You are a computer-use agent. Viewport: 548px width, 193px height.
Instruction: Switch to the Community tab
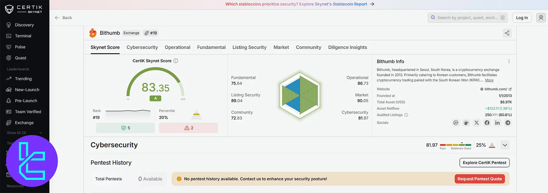pyautogui.click(x=308, y=47)
